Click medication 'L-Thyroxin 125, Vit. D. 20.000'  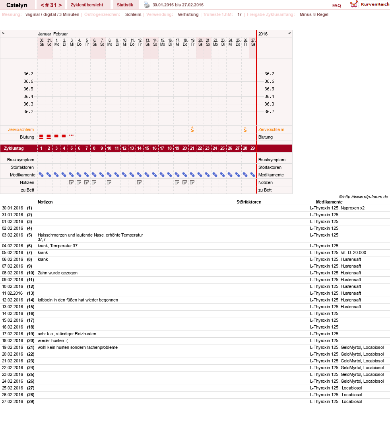pyautogui.click(x=338, y=252)
